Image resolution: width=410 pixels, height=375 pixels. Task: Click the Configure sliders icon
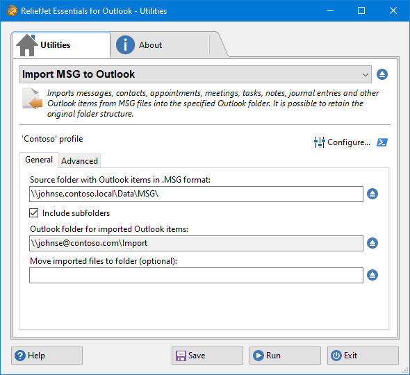point(319,142)
